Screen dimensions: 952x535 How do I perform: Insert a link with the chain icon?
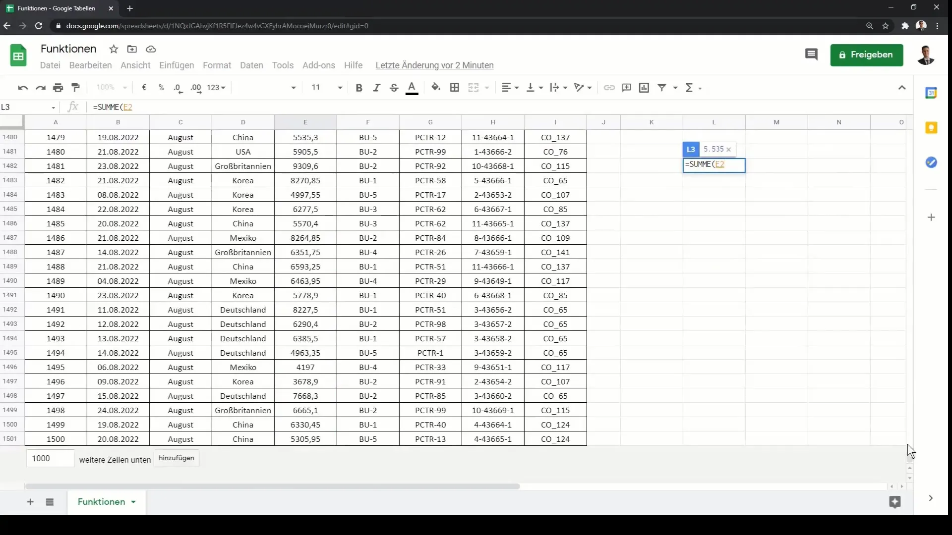point(609,88)
